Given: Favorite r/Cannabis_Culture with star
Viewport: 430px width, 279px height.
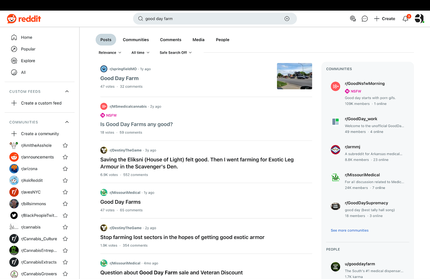Looking at the screenshot, I should point(65,239).
